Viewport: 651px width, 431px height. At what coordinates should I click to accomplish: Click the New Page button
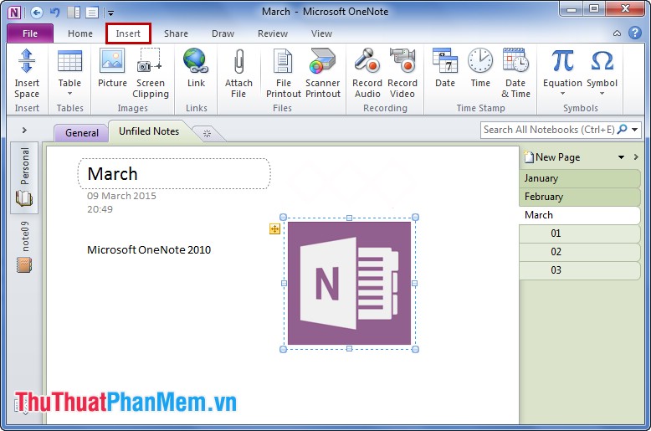click(552, 157)
